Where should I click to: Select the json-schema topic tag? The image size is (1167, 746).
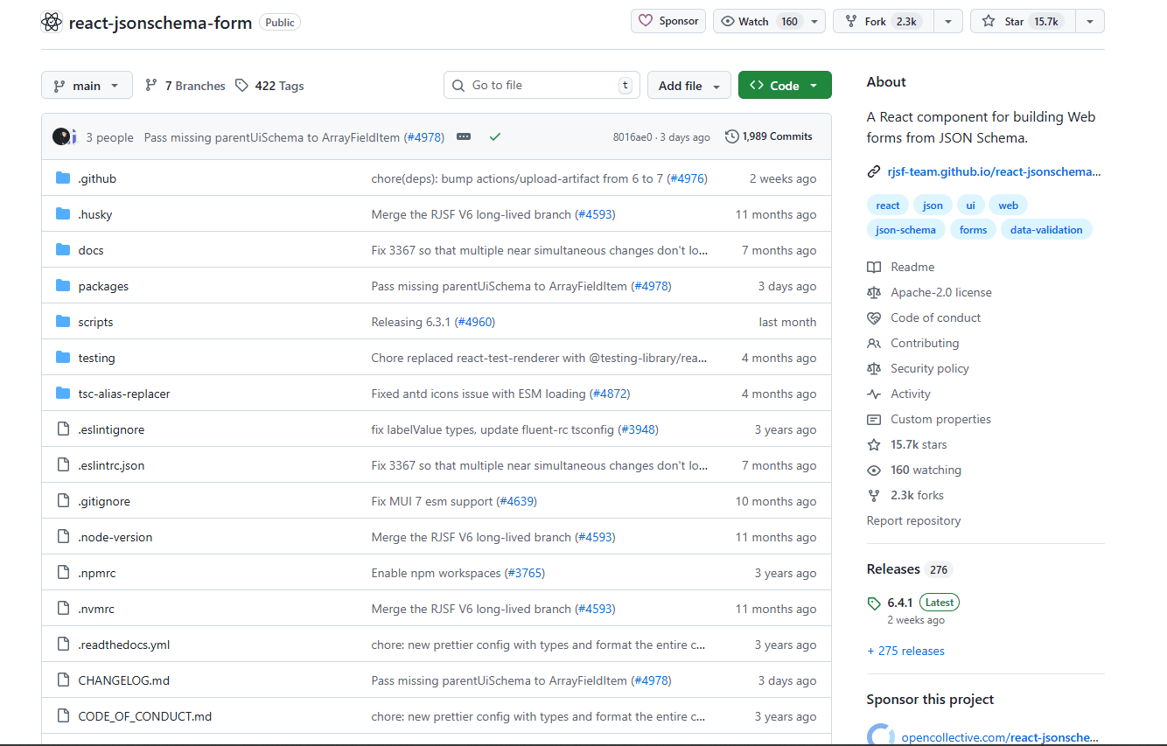tap(905, 230)
